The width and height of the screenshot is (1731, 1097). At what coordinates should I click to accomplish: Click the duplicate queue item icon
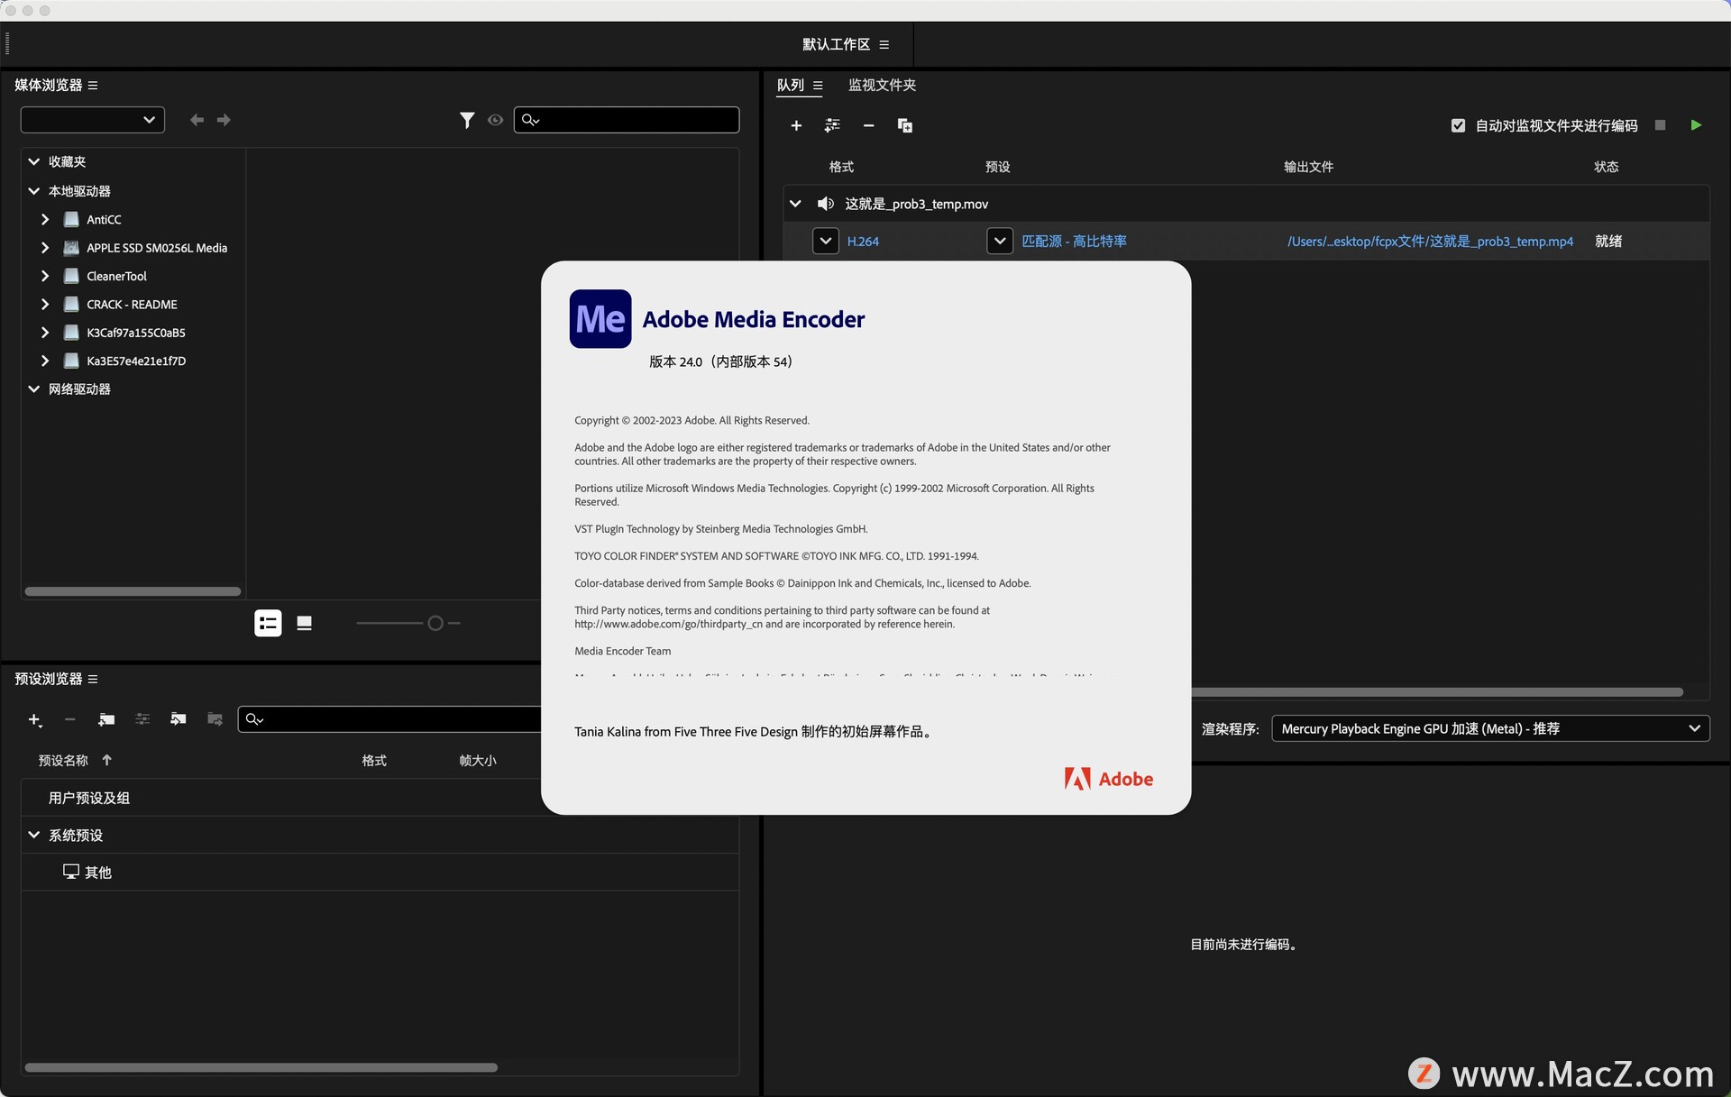click(904, 124)
